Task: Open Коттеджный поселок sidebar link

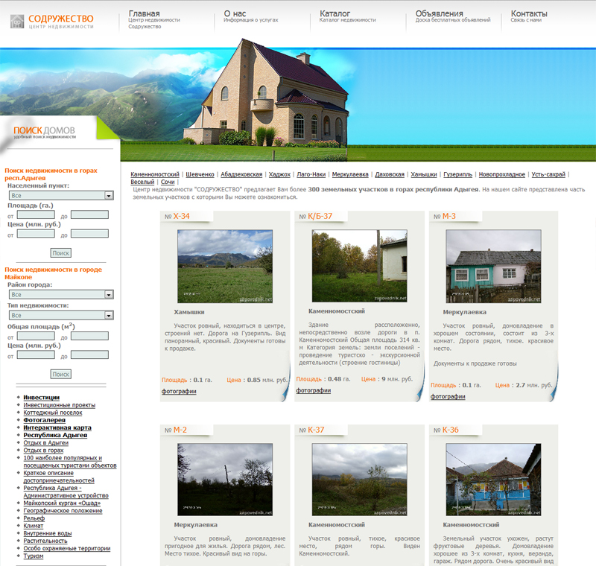Action: coord(53,413)
